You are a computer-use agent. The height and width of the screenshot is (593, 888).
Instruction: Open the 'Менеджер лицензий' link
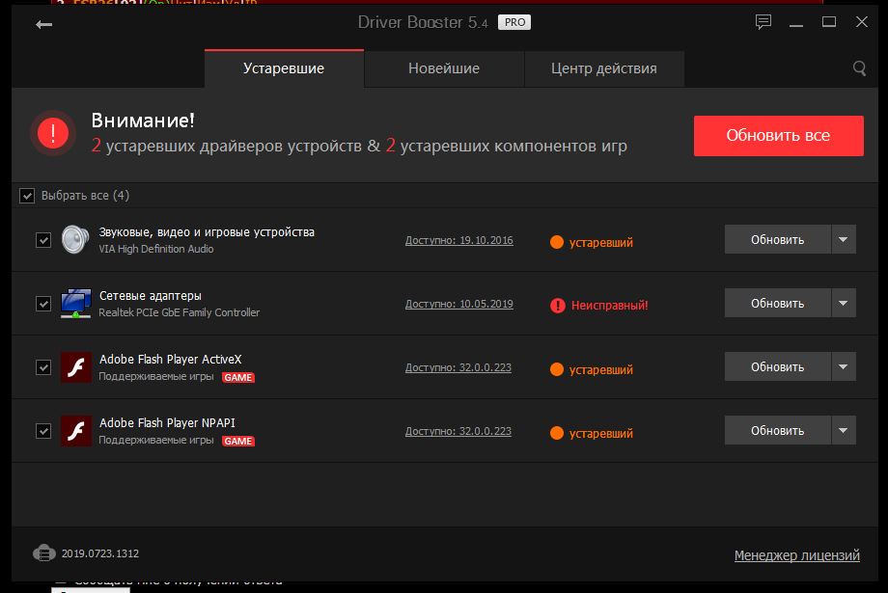(x=797, y=555)
